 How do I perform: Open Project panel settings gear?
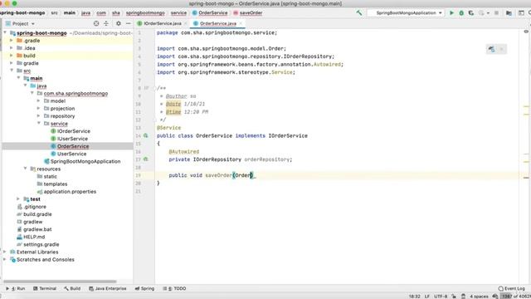(x=118, y=23)
